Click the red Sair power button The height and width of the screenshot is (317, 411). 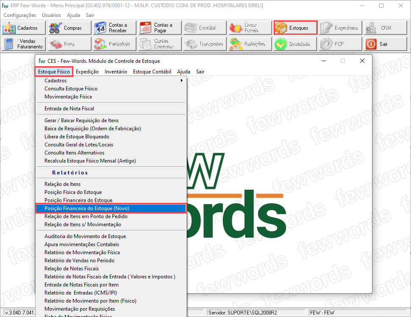[x=386, y=44]
